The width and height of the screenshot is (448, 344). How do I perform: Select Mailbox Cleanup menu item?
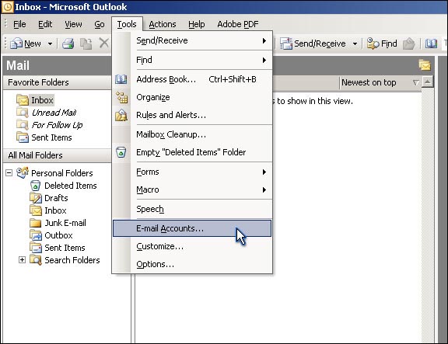click(x=192, y=134)
